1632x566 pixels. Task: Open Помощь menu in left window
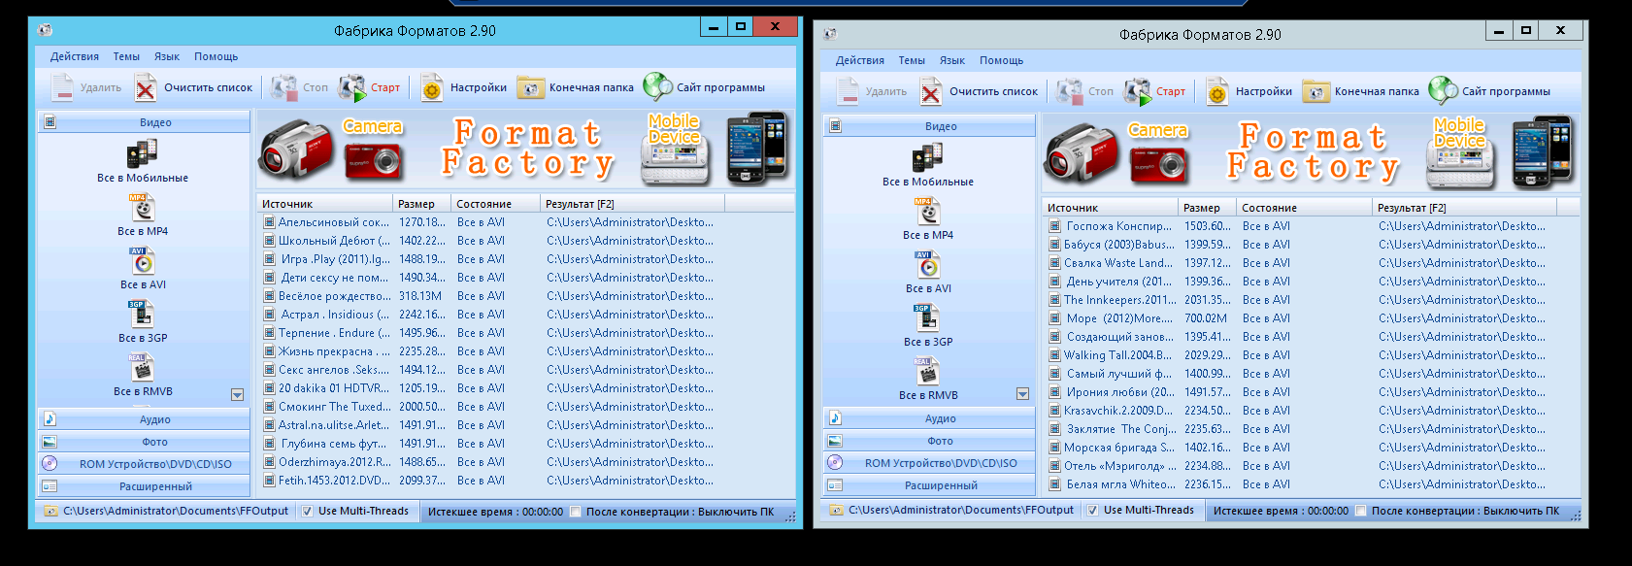[216, 56]
